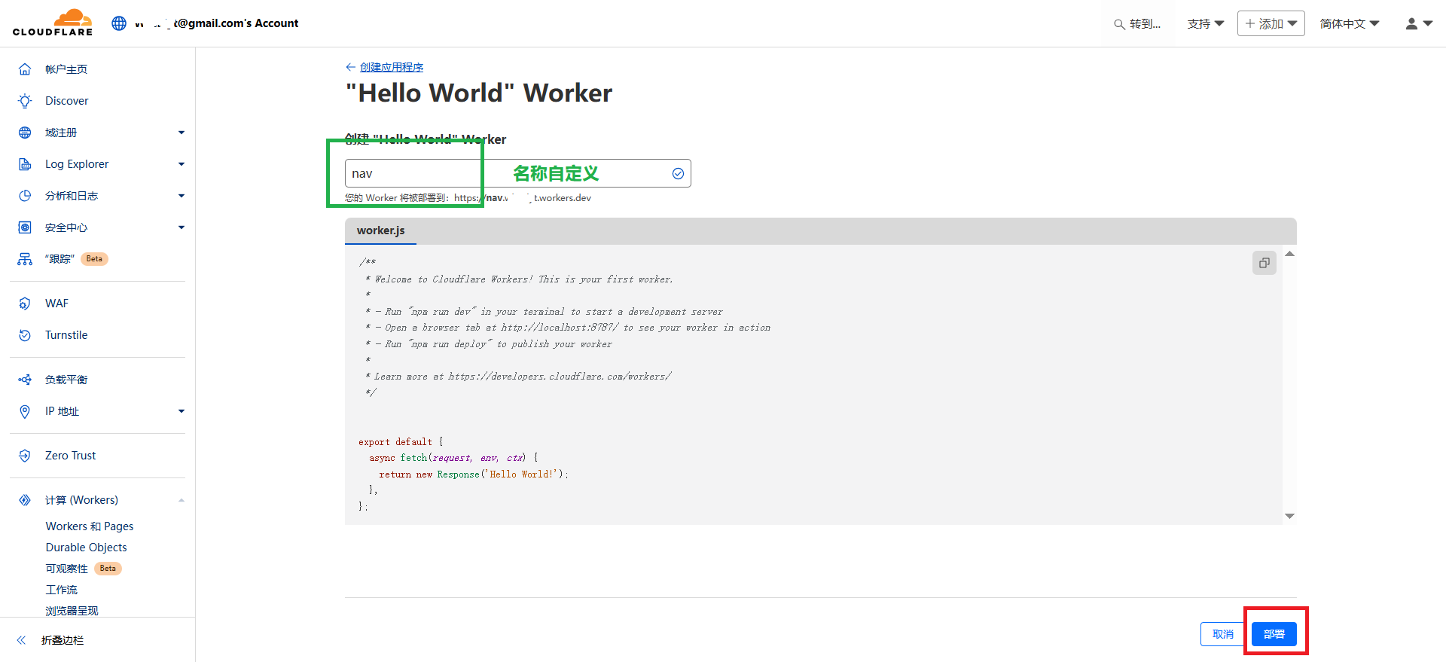Collapse sidebar with double-chevron icon
The height and width of the screenshot is (662, 1446).
pos(22,640)
